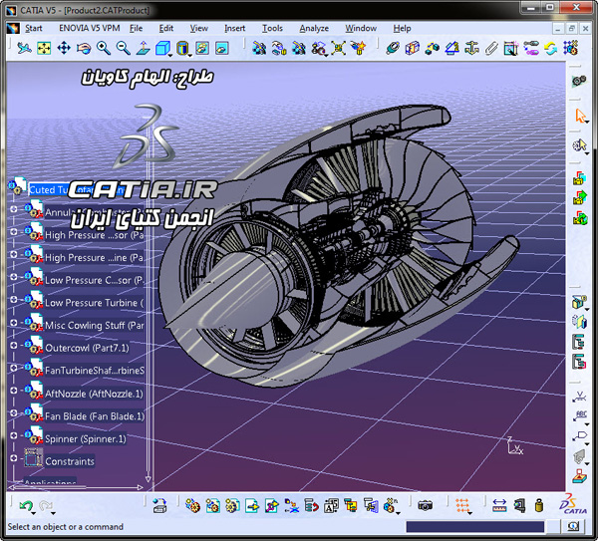Open View mode shading dropdown arrow
This screenshot has width=598, height=541.
(190, 56)
